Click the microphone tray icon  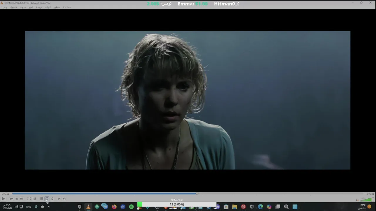point(36,207)
